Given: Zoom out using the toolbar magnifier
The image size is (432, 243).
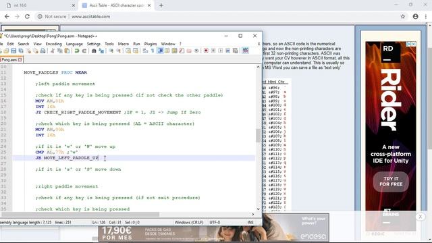Looking at the screenshot, I should [x=119, y=51].
